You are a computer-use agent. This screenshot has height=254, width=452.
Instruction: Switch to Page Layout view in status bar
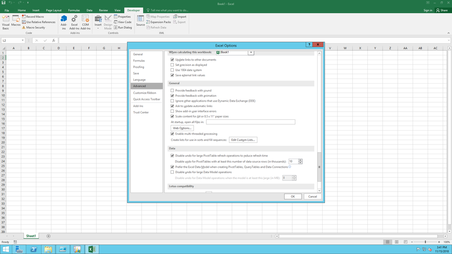click(397, 242)
